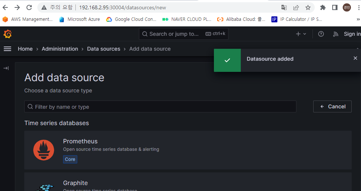The width and height of the screenshot is (361, 191).
Task: Select the Graphite data source
Action: [188, 182]
